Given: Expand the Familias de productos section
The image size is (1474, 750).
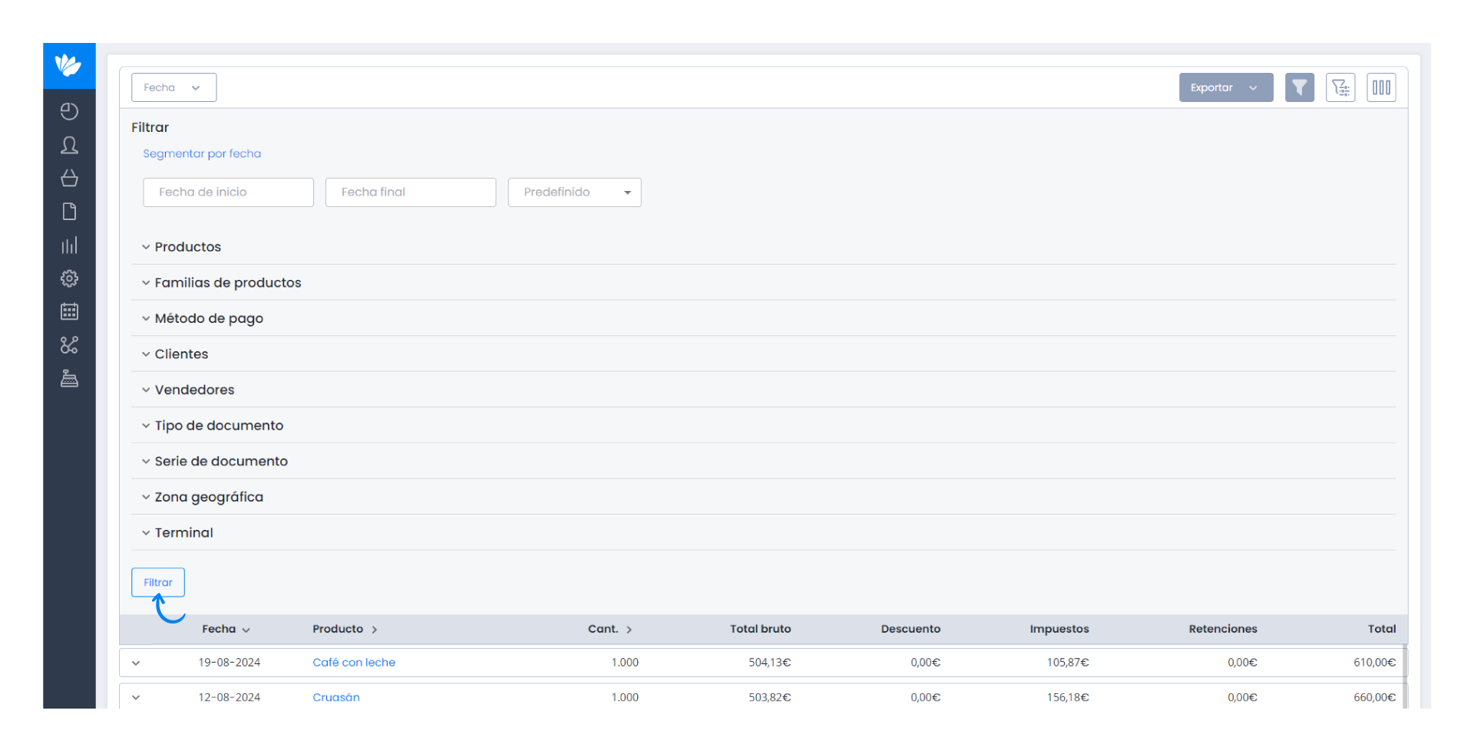Looking at the screenshot, I should (763, 283).
